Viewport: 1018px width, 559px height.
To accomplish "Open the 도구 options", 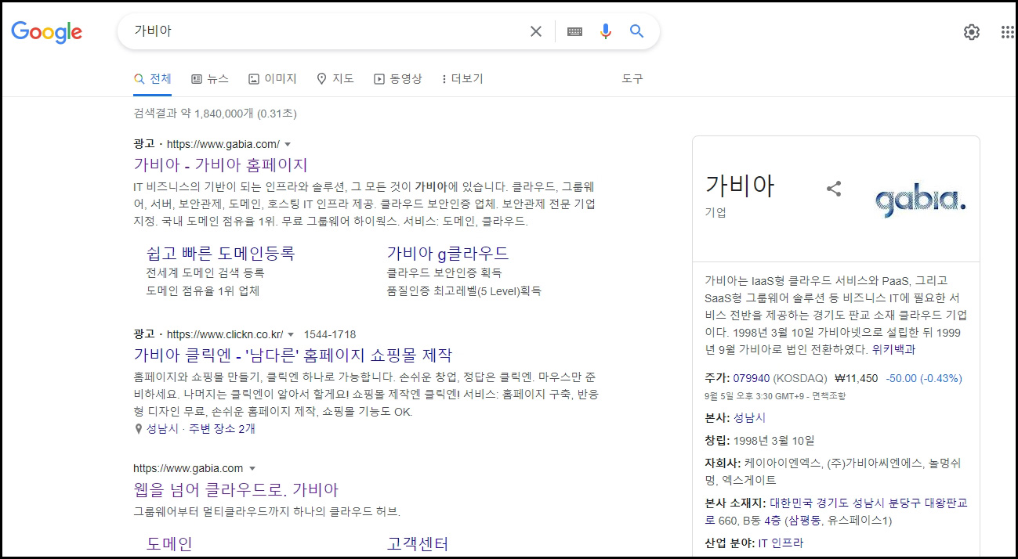I will click(632, 79).
